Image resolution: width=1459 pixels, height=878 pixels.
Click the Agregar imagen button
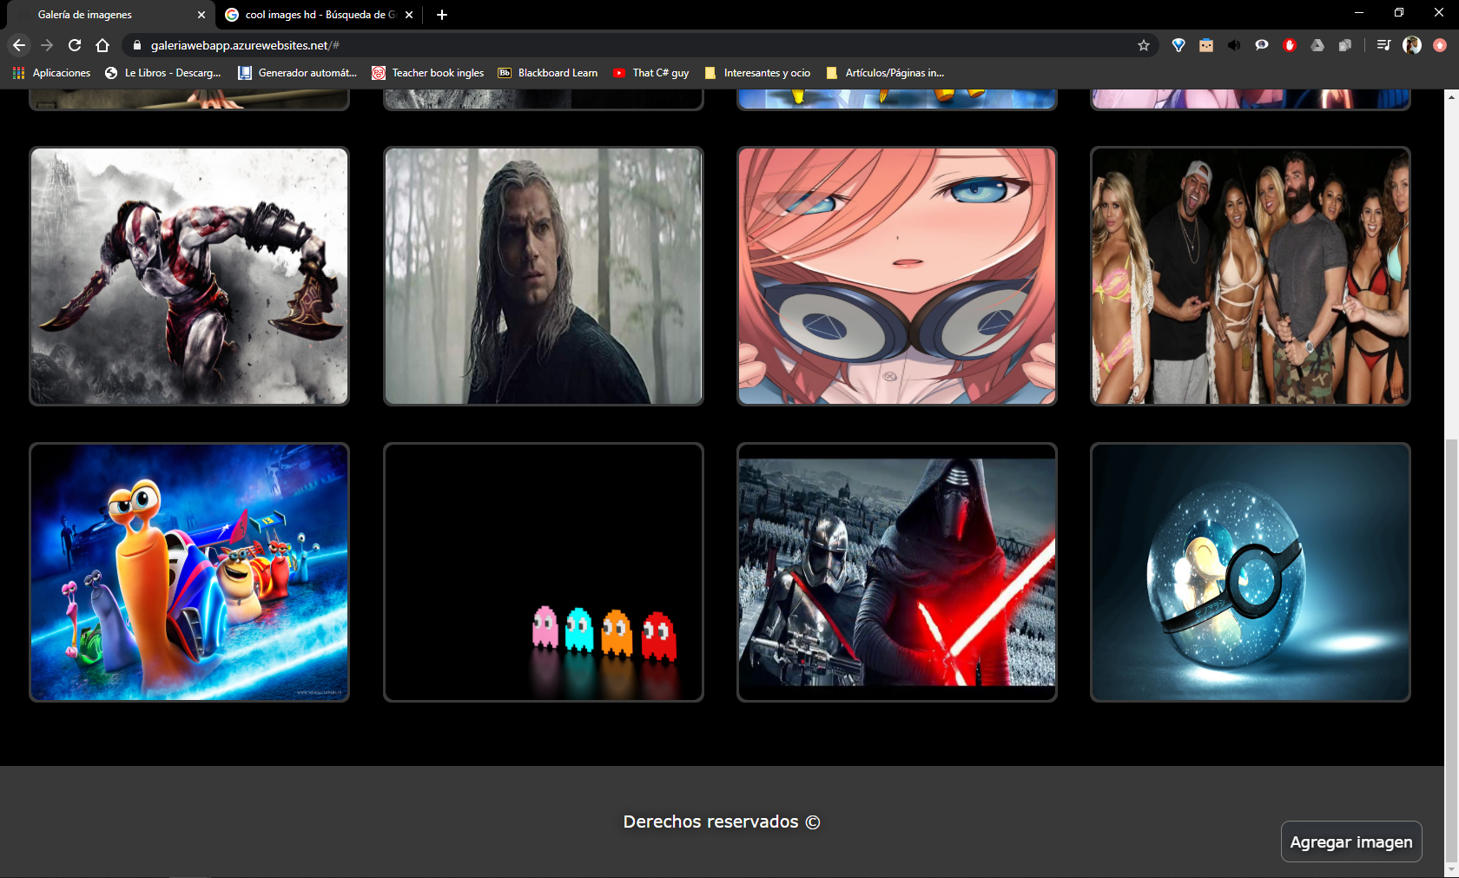coord(1351,842)
